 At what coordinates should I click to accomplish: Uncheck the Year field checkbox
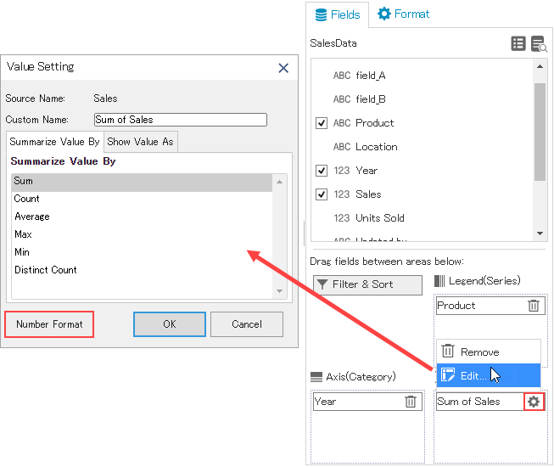click(x=322, y=171)
